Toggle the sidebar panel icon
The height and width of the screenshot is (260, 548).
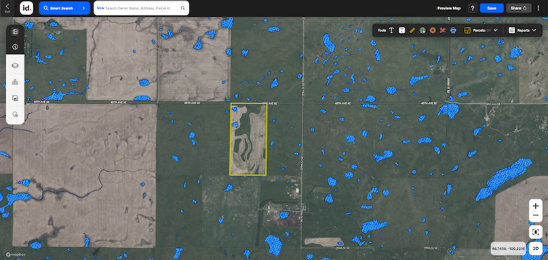pyautogui.click(x=15, y=32)
